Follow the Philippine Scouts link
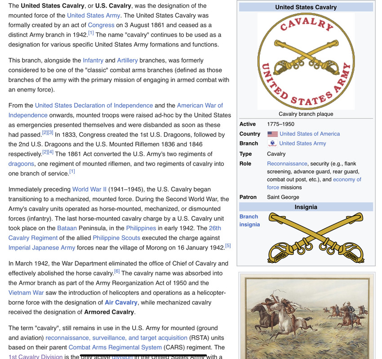 [x=116, y=238]
